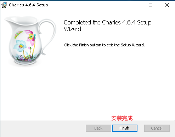Click the blue flower on the pitcher
Image resolution: width=175 pixels, height=137 pixels.
20,45
